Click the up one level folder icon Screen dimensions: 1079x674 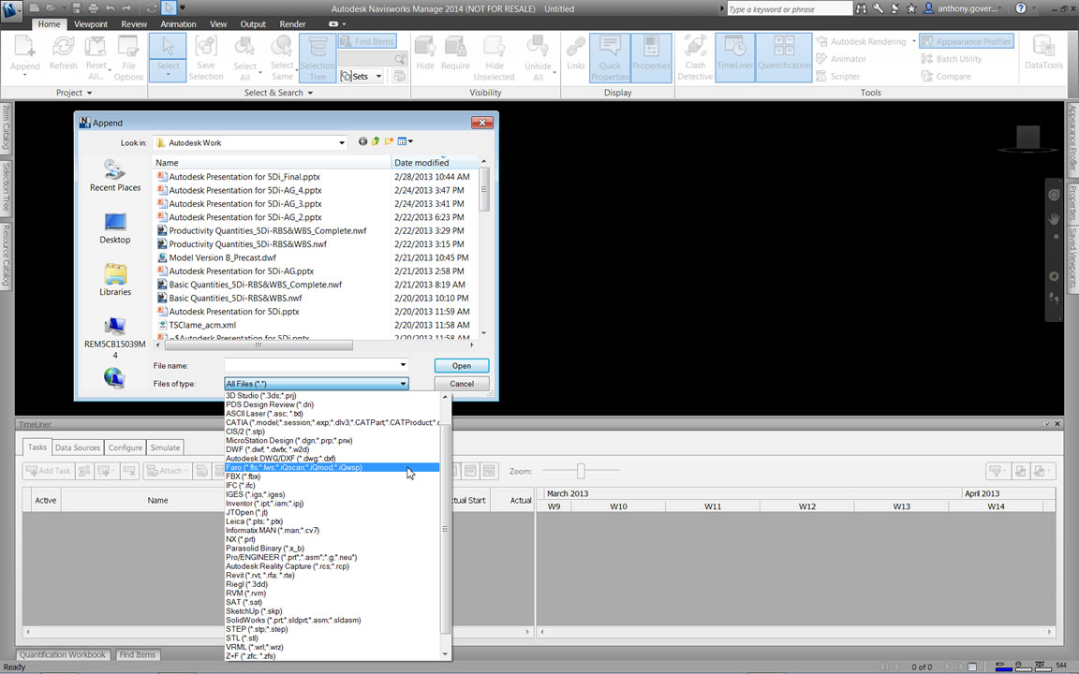click(376, 141)
